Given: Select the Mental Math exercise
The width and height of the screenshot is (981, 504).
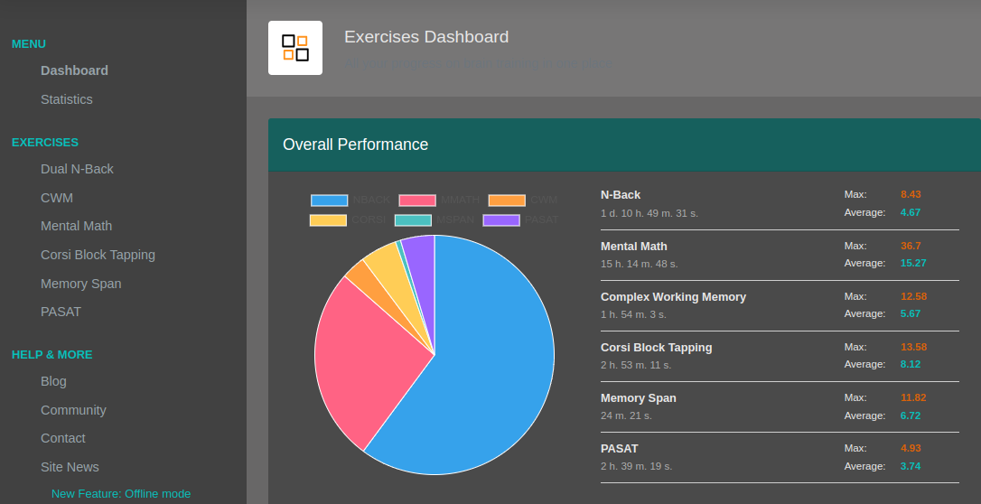Looking at the screenshot, I should (76, 226).
